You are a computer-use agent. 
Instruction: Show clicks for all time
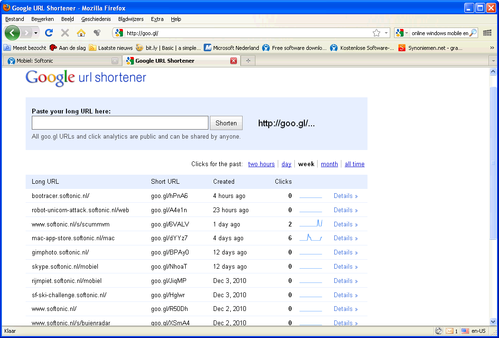pos(355,164)
